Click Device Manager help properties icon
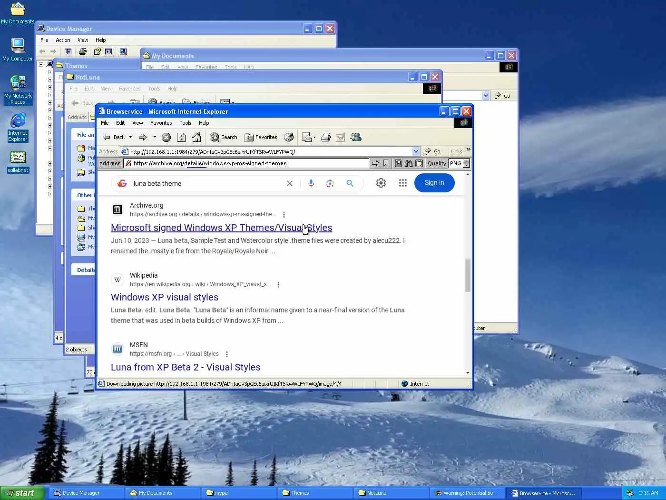The image size is (666, 500). click(97, 51)
